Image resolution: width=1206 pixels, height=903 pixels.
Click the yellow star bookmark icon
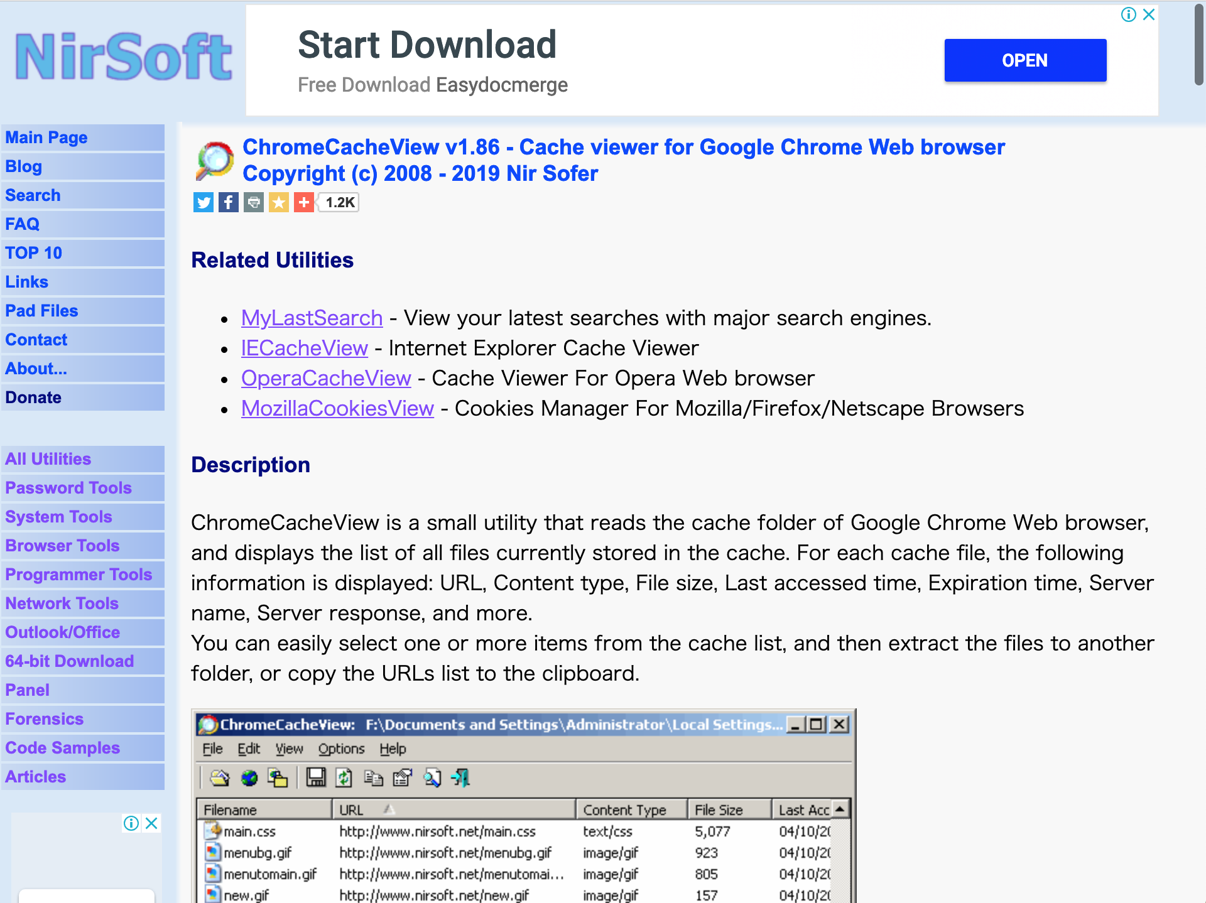(278, 202)
